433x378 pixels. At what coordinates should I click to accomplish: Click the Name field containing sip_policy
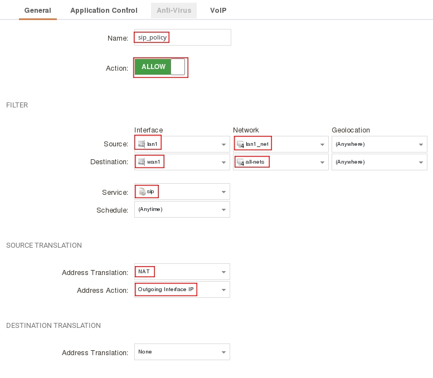coord(182,38)
